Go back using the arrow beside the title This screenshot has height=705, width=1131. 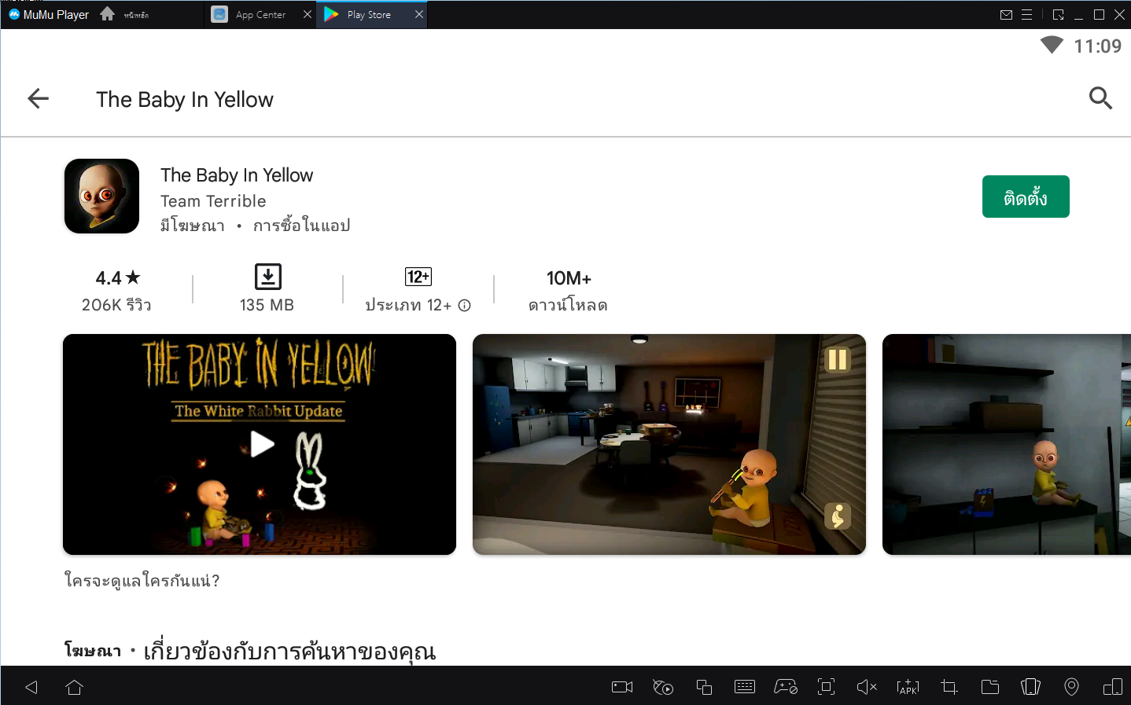click(38, 99)
